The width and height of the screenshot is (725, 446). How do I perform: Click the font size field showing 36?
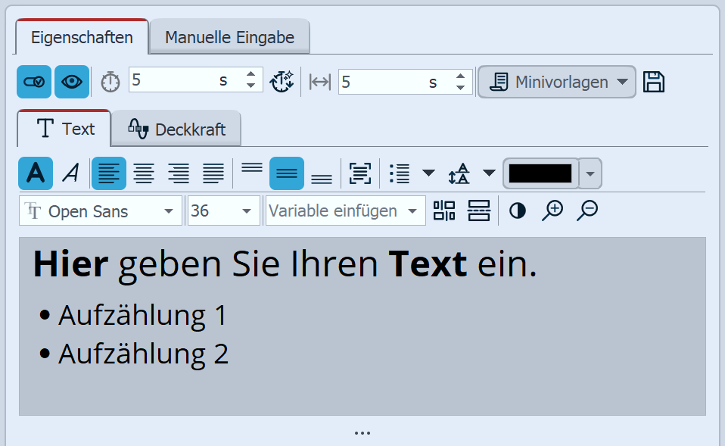[219, 211]
